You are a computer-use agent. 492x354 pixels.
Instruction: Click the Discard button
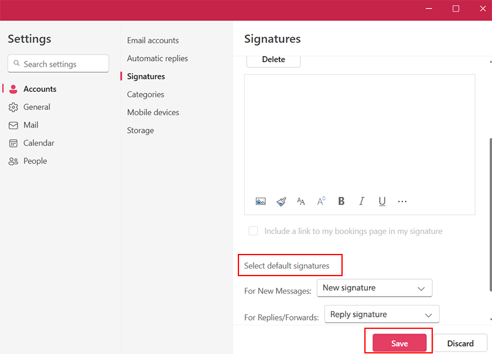click(x=460, y=343)
